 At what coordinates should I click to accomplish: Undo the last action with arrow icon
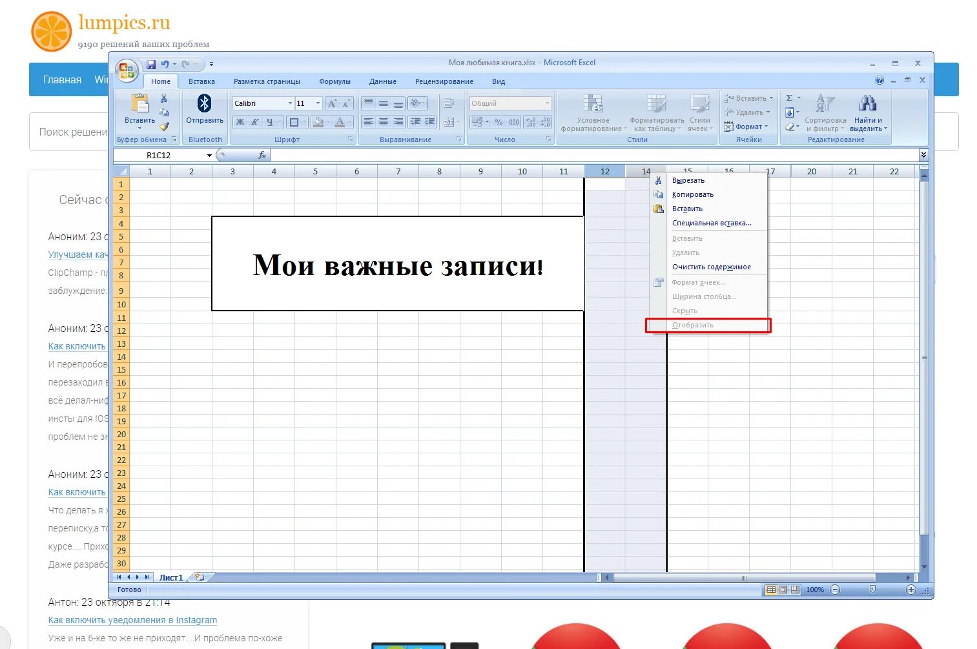point(165,65)
